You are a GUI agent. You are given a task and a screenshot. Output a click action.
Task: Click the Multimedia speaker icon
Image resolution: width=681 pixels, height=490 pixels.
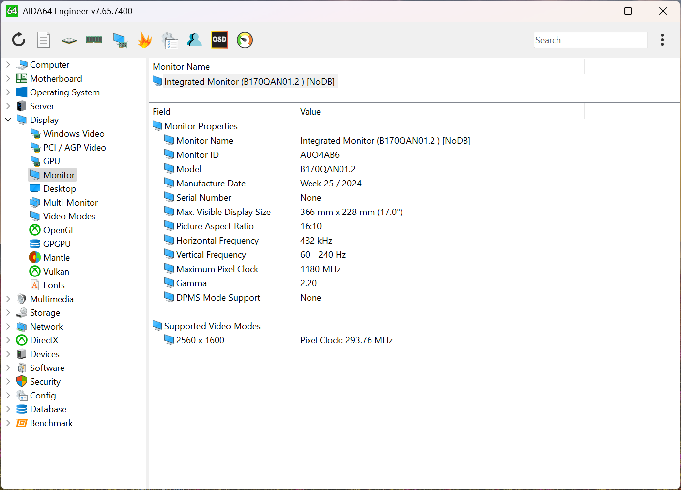[x=22, y=299]
